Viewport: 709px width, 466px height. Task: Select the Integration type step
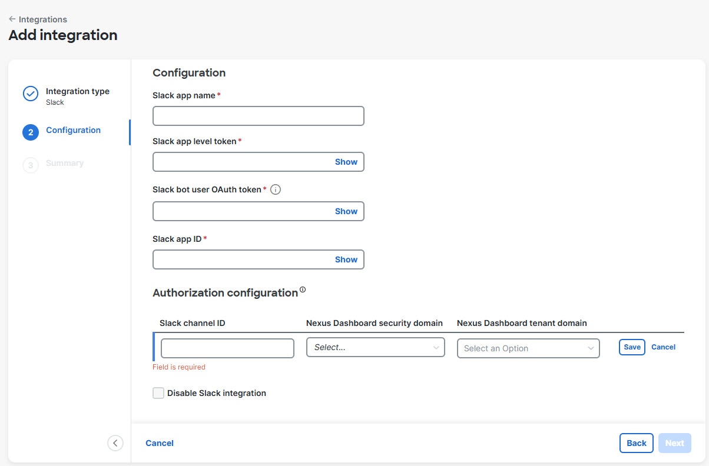[77, 91]
